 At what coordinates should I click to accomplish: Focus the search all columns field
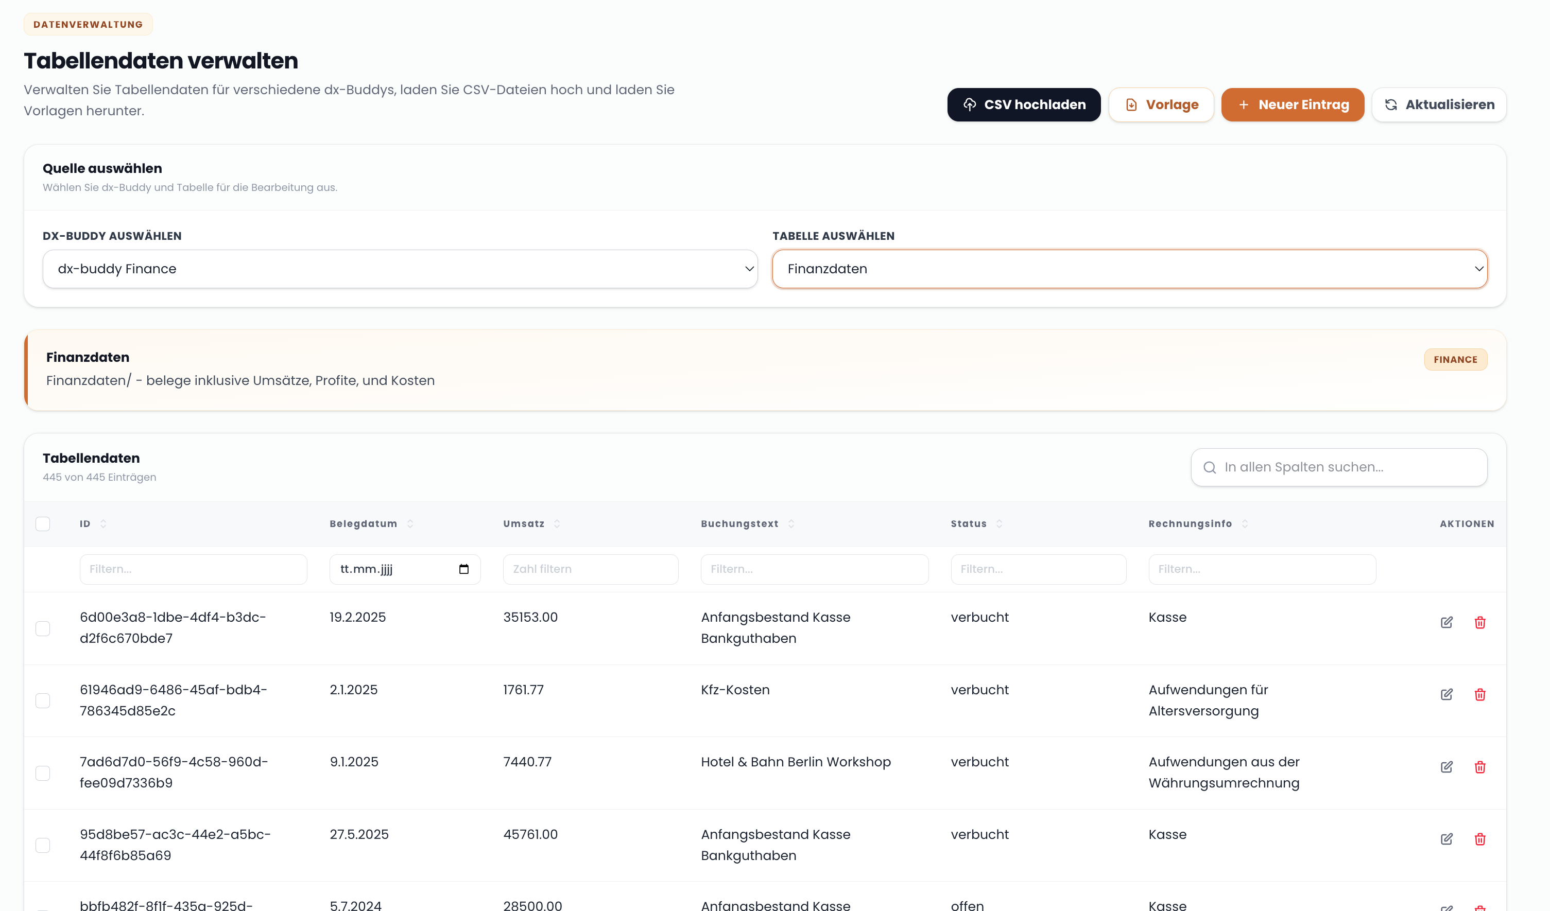coord(1339,467)
